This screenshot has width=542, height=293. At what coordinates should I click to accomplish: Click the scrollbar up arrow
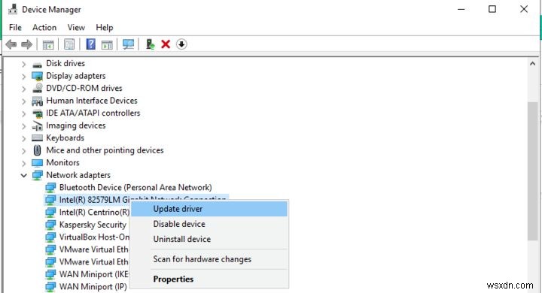[x=532, y=64]
